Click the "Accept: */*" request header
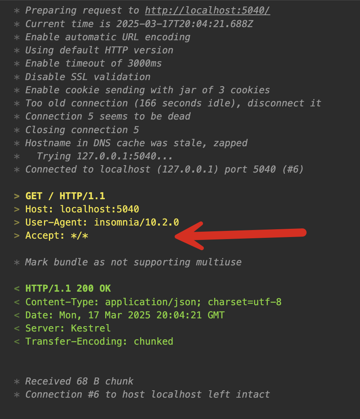Screen dimensions: 360x419 tap(57, 236)
